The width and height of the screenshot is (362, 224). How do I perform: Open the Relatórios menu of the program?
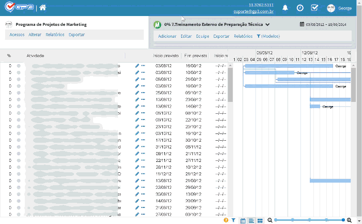pos(55,35)
